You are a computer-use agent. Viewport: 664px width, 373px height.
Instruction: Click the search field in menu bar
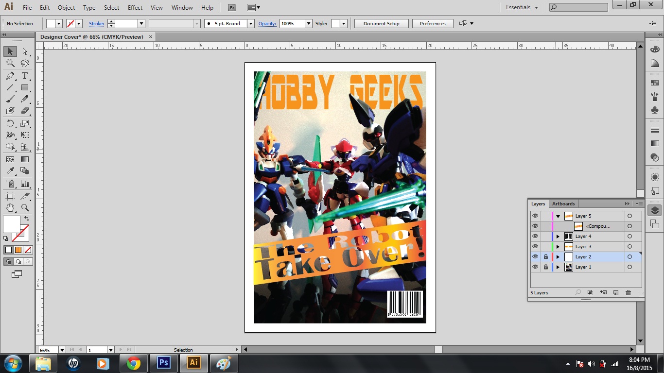point(578,7)
